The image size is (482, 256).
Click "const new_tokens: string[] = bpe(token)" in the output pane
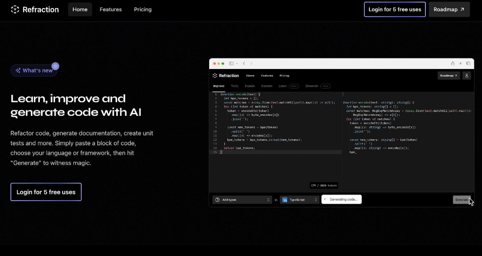click(383, 140)
